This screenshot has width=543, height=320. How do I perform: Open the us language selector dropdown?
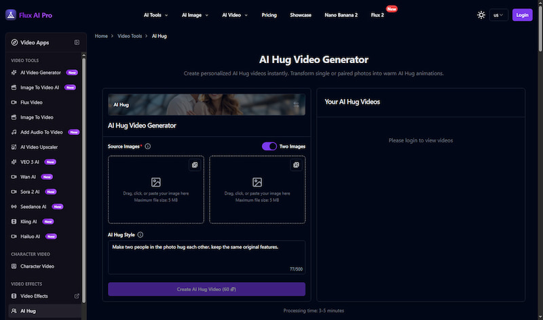point(499,15)
